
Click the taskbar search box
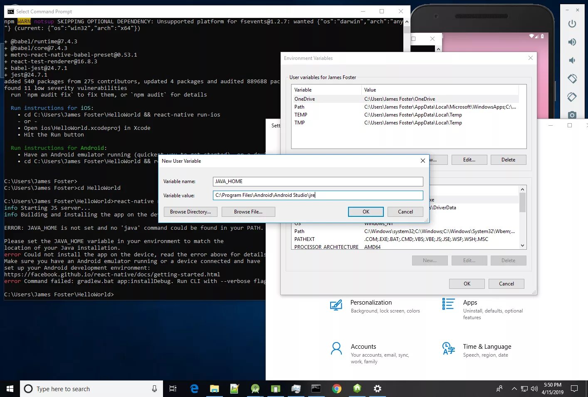click(91, 389)
